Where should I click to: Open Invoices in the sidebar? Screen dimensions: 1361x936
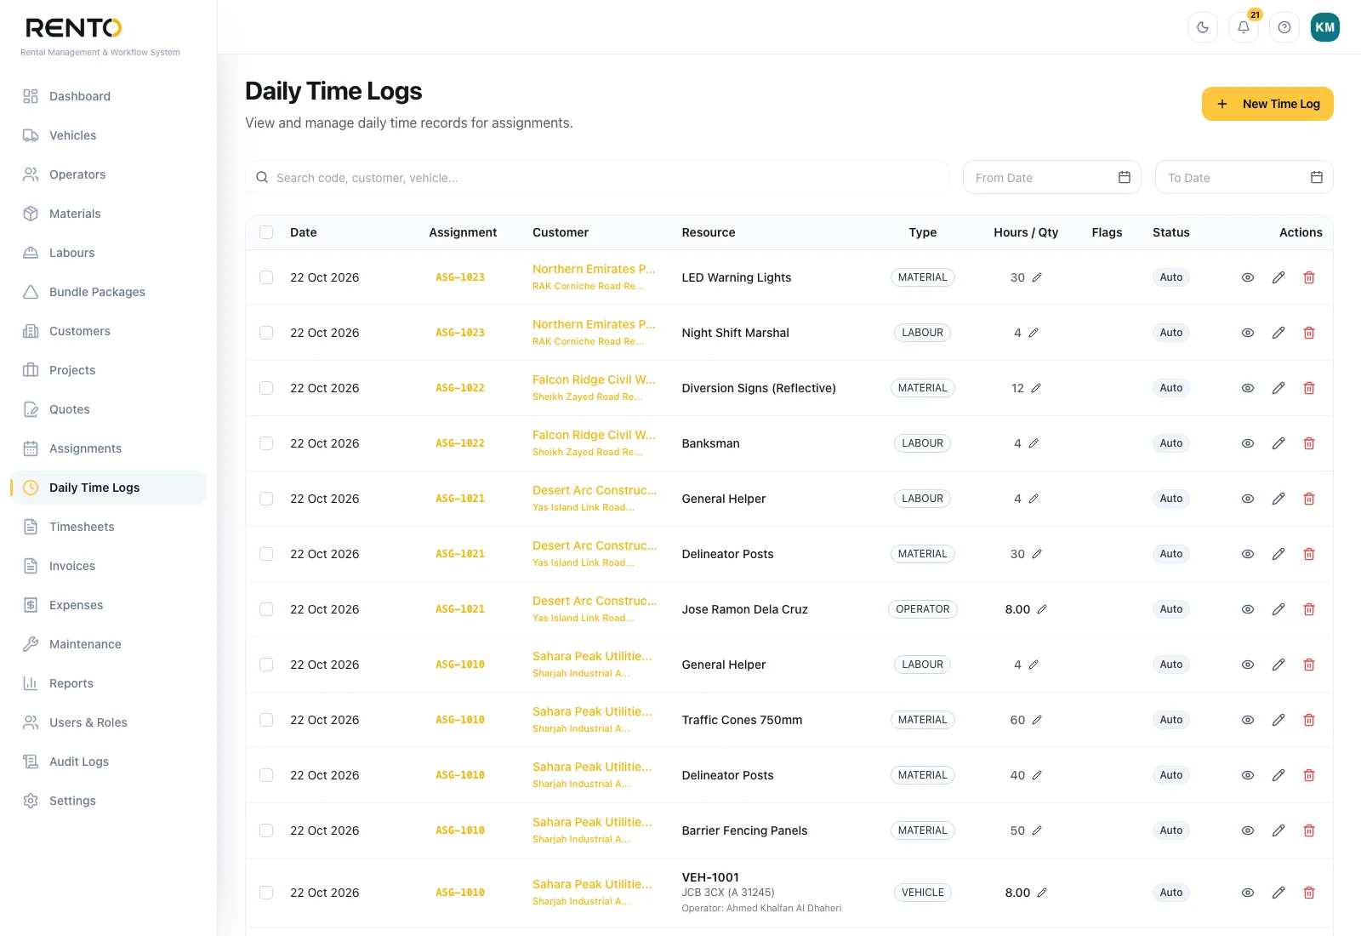click(x=109, y=566)
